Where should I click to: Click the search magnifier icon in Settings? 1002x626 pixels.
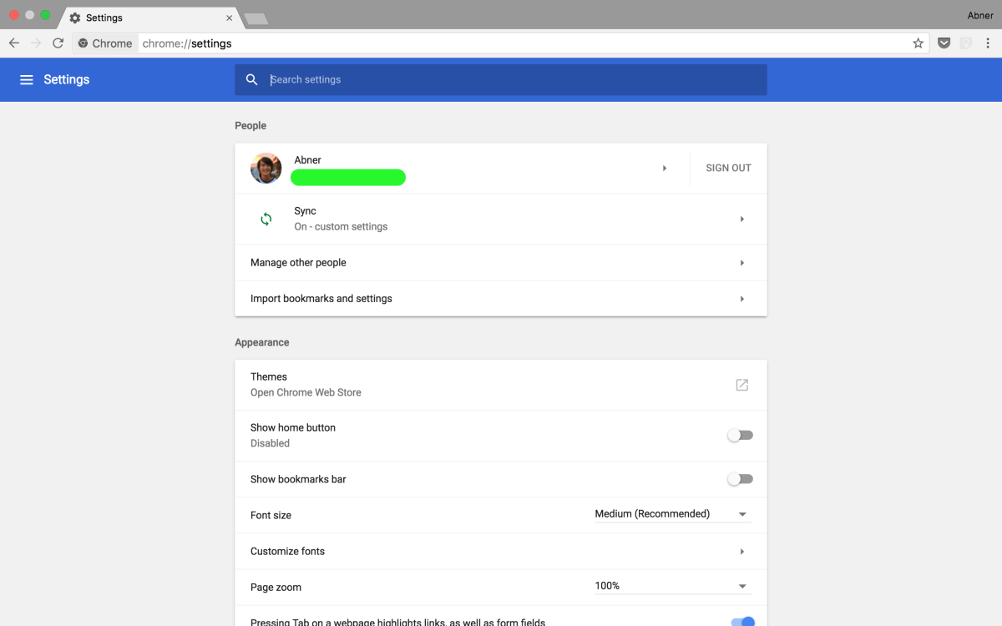252,79
